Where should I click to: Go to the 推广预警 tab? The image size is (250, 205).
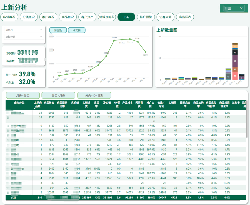pyautogui.click(x=146, y=17)
